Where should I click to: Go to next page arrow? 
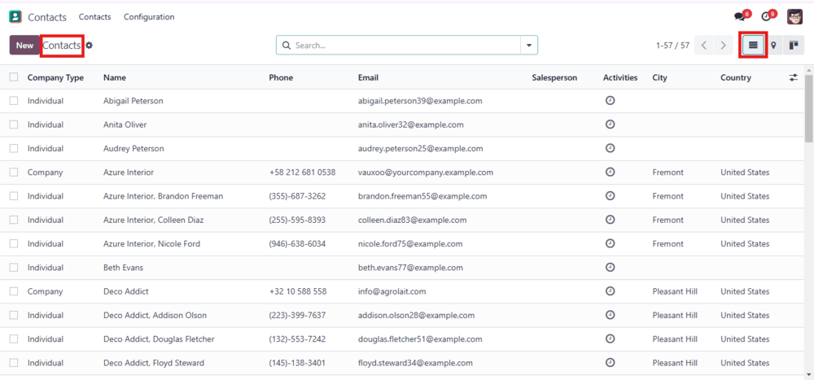(x=723, y=46)
